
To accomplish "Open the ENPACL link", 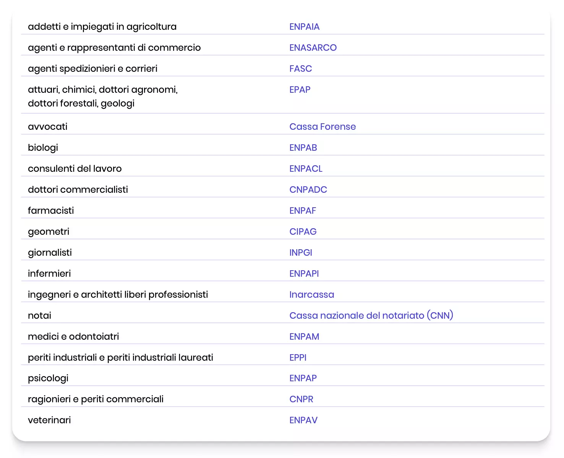I will pos(306,169).
